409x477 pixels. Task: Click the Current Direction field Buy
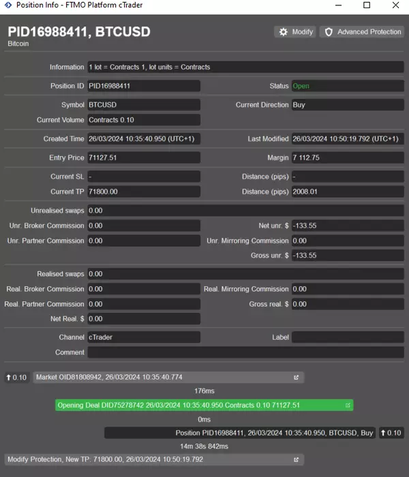click(348, 105)
